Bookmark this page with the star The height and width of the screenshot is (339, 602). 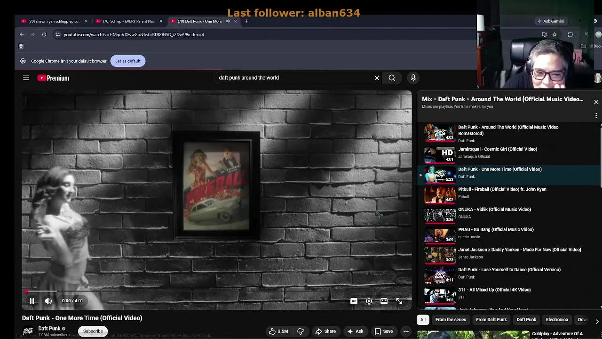pos(554,34)
